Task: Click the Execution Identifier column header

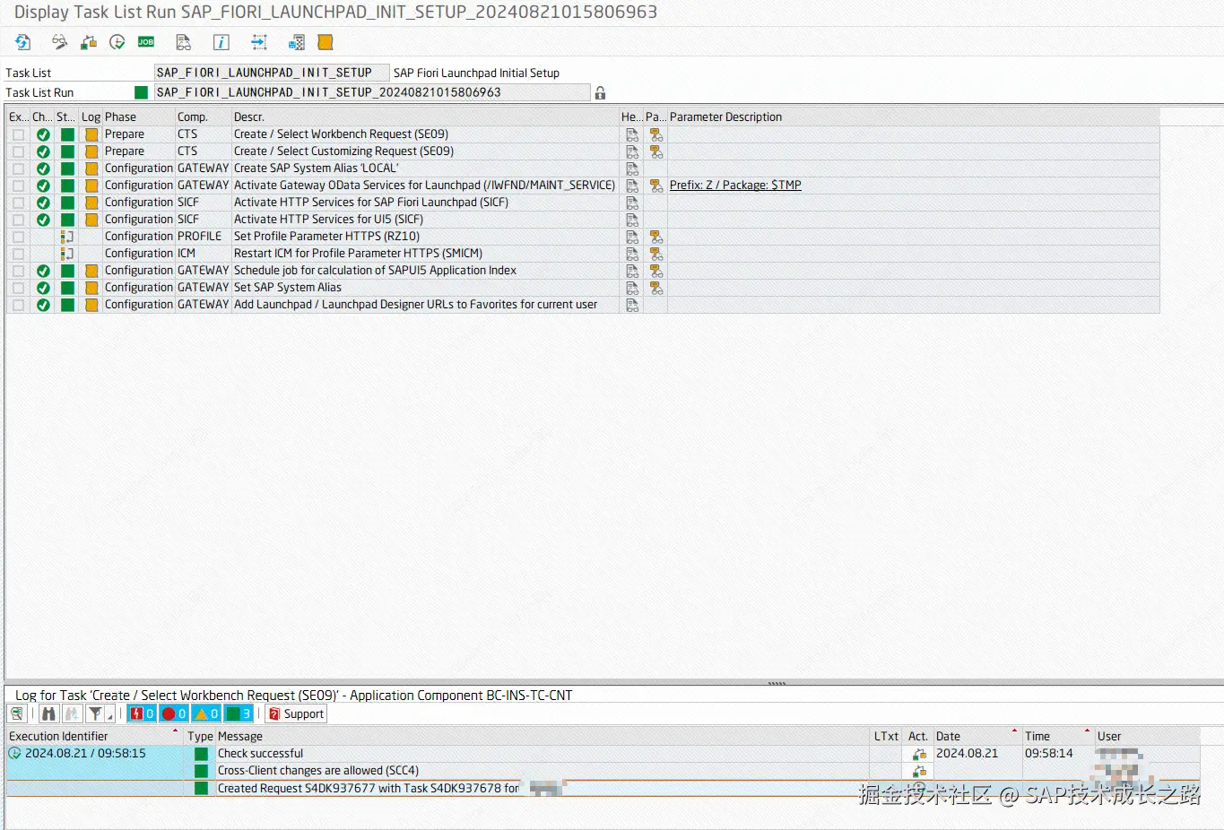Action: click(94, 737)
